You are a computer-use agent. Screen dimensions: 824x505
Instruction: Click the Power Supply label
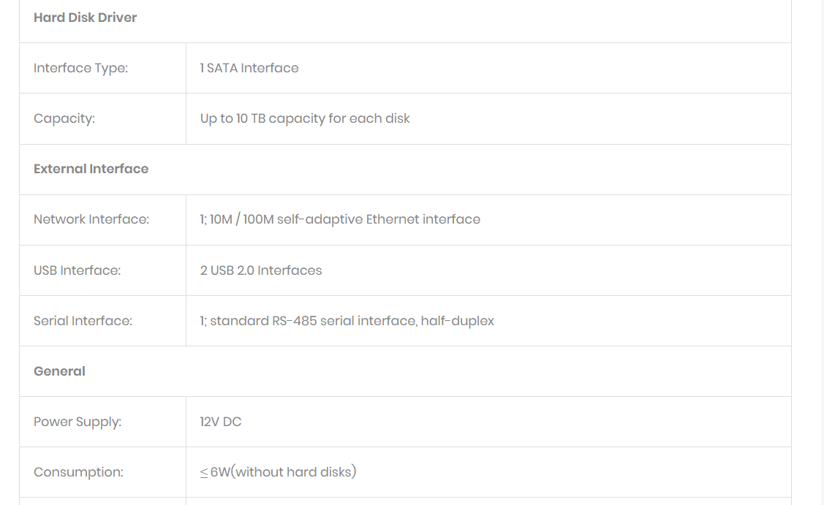(78, 422)
